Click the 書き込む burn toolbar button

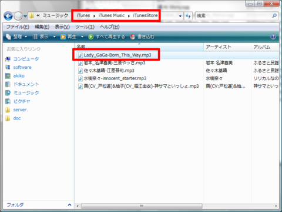[142, 37]
